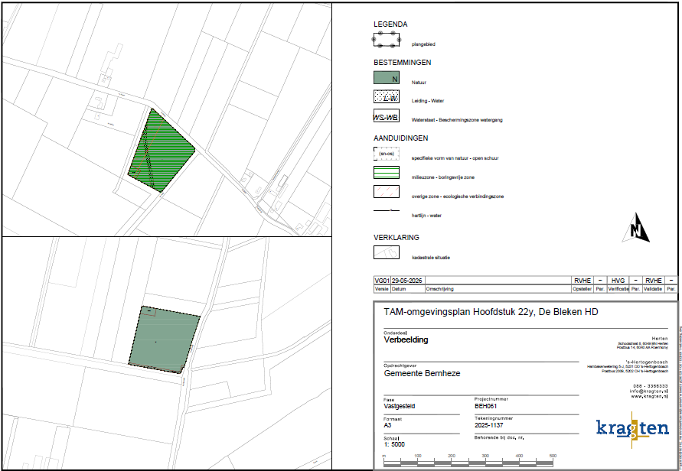Click the WS-WB legend symbol
Screen dimensions: 682x471
click(x=387, y=115)
